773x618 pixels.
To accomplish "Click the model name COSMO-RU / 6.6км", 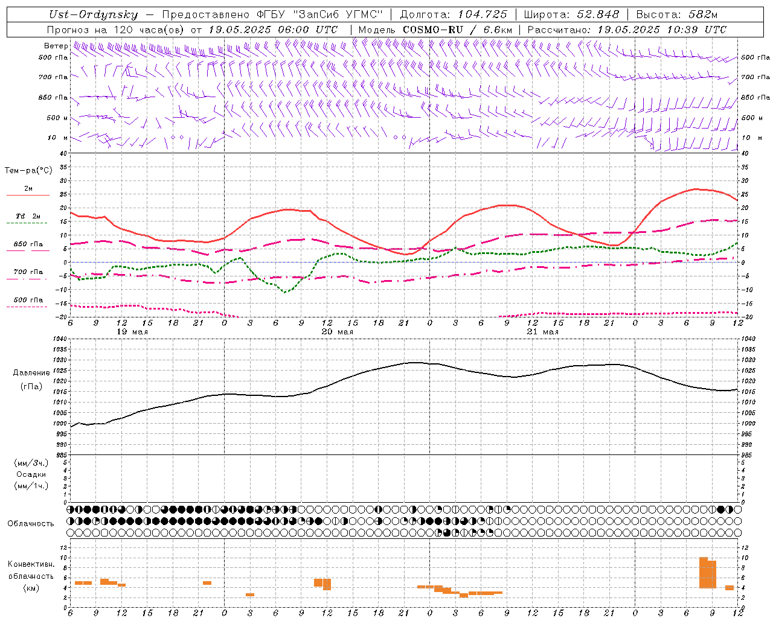I will point(458,30).
